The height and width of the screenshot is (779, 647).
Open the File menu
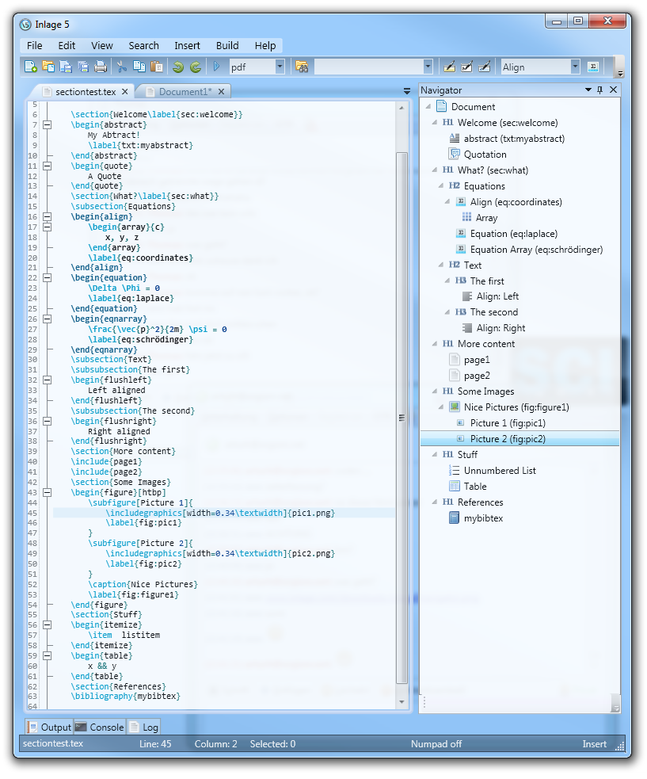[34, 46]
